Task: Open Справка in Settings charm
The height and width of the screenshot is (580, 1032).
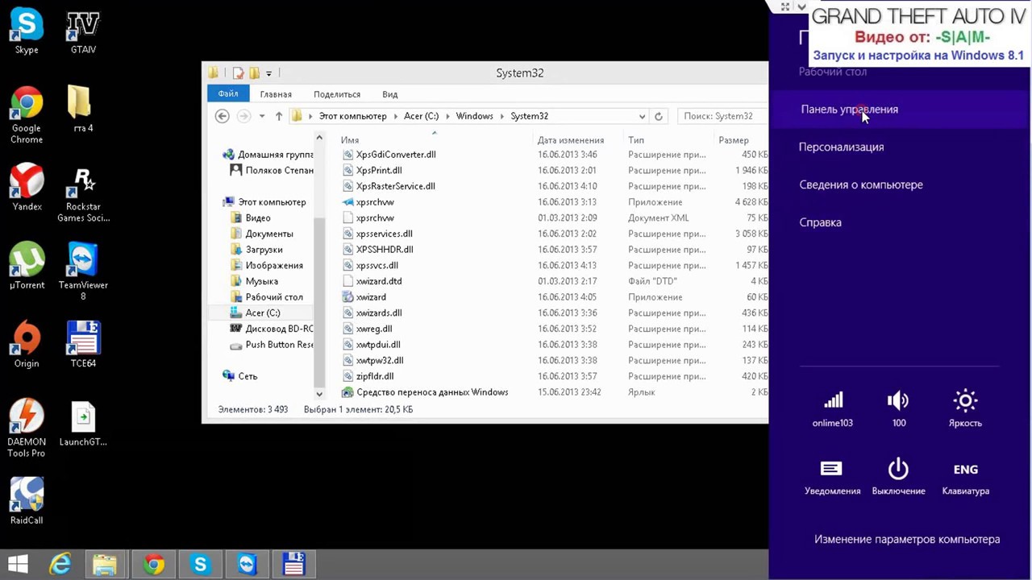Action: coord(820,222)
